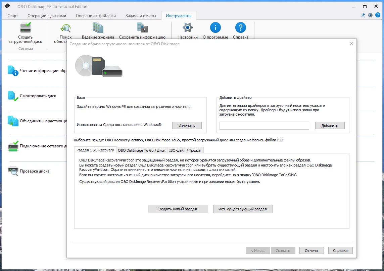Click the running man icon at top right
The height and width of the screenshot is (271, 384).
tap(363, 15)
